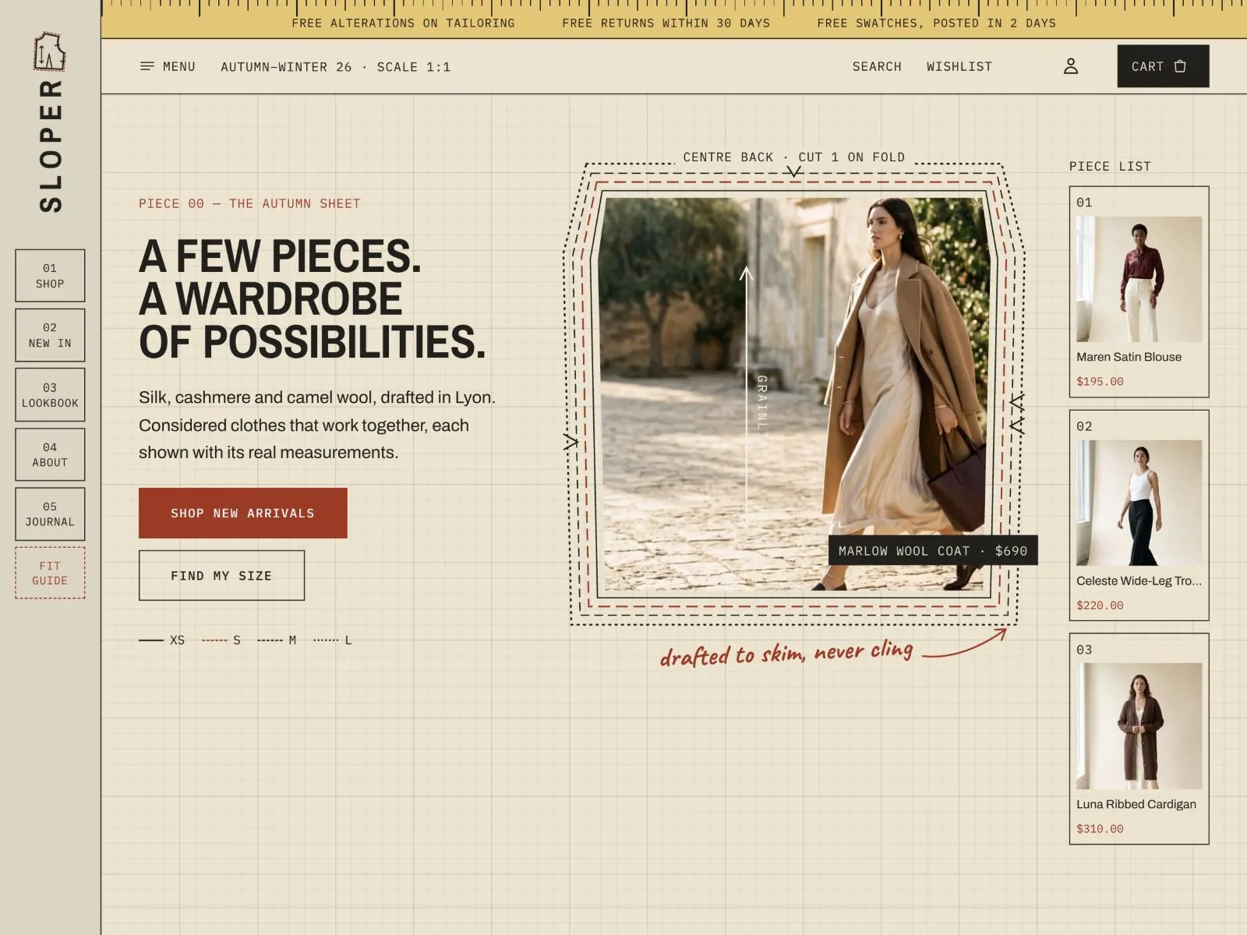Click the $220.00 price

click(1100, 605)
